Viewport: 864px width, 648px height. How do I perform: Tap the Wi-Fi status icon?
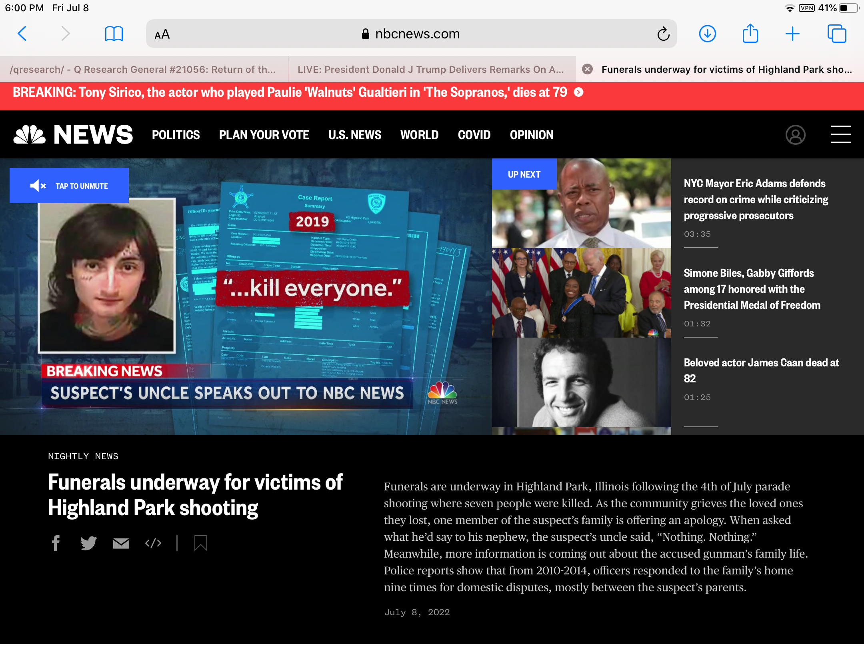tap(790, 8)
